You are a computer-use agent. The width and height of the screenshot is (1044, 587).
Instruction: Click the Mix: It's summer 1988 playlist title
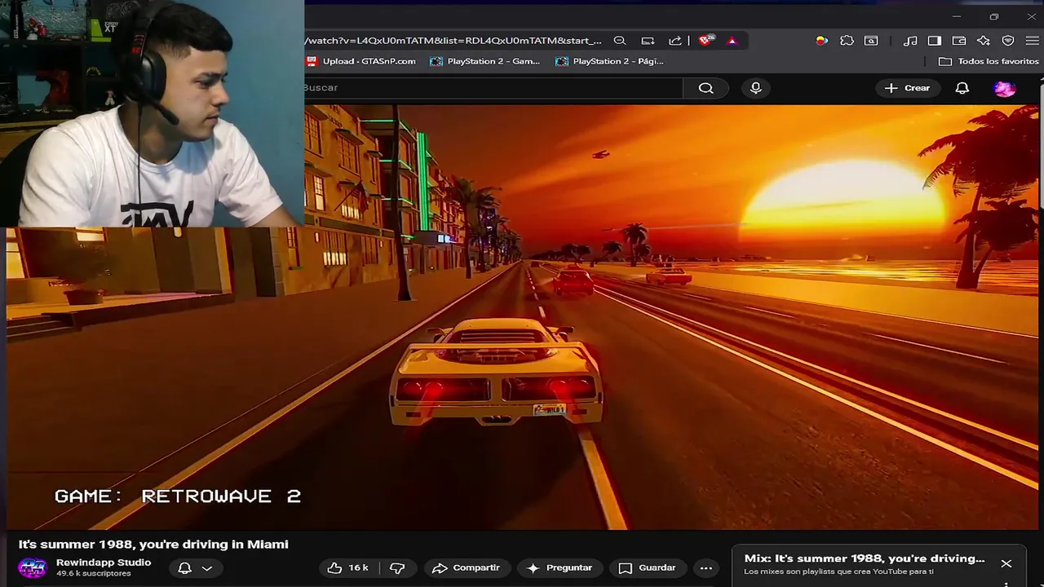pos(865,558)
